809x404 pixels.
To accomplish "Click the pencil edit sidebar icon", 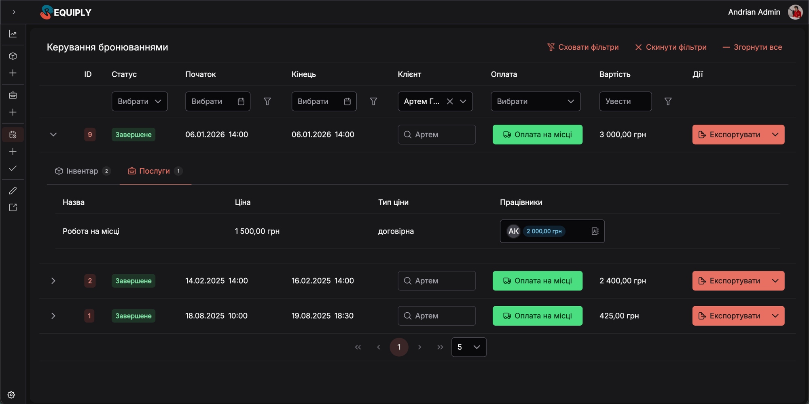I will pyautogui.click(x=13, y=190).
